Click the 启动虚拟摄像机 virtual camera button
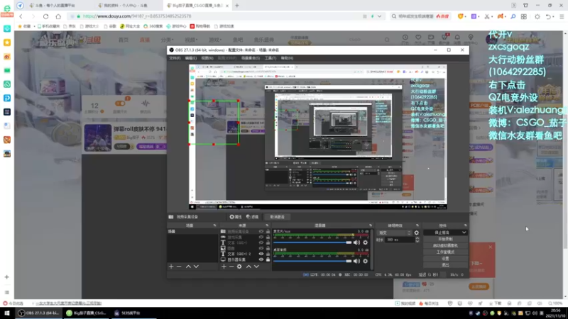Screen dimensions: 568x319 tap(445, 245)
